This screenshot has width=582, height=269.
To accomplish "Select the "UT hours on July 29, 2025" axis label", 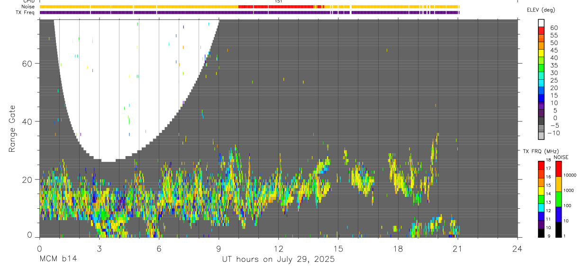I will coord(278,260).
